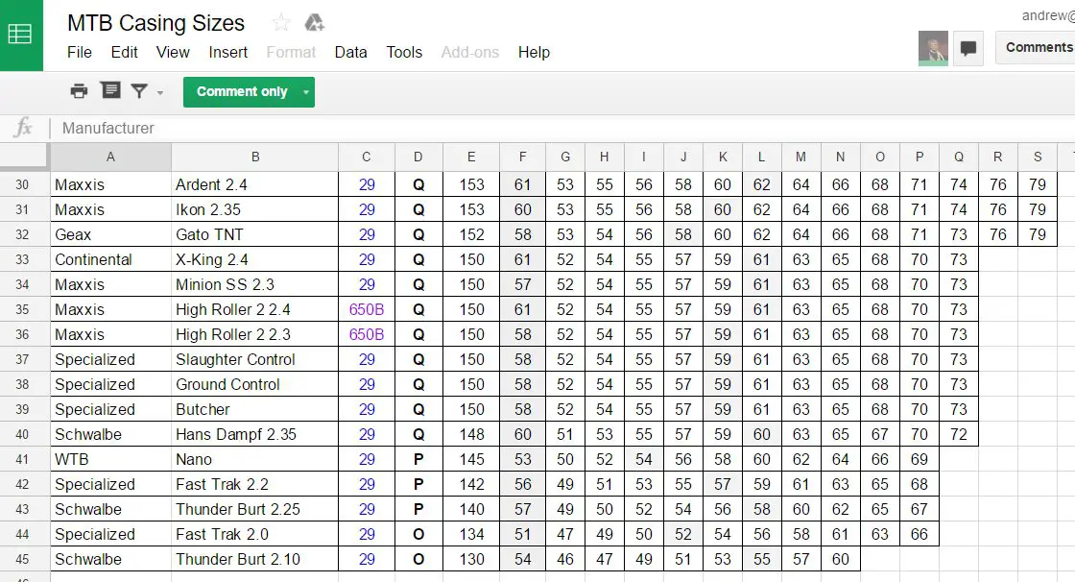Select row 30 header
Image resolution: width=1075 pixels, height=582 pixels.
point(23,184)
